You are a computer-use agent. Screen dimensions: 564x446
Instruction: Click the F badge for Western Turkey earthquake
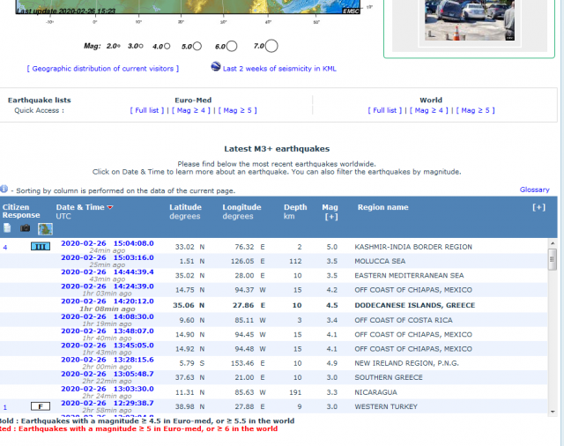[x=41, y=406]
